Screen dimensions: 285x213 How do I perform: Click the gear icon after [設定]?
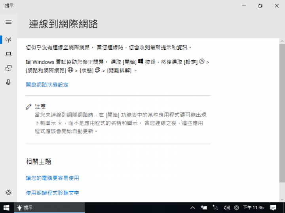click(x=202, y=61)
